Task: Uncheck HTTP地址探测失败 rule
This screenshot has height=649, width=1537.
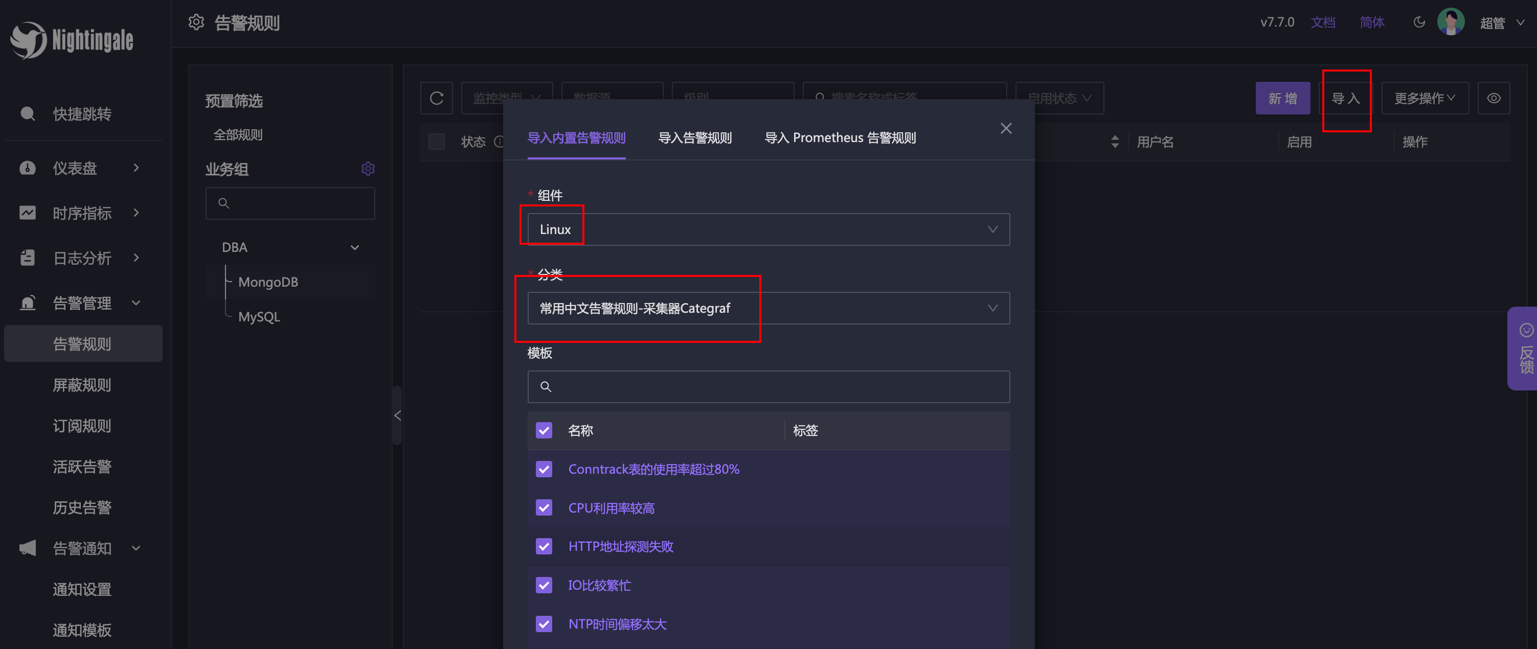Action: (x=544, y=546)
